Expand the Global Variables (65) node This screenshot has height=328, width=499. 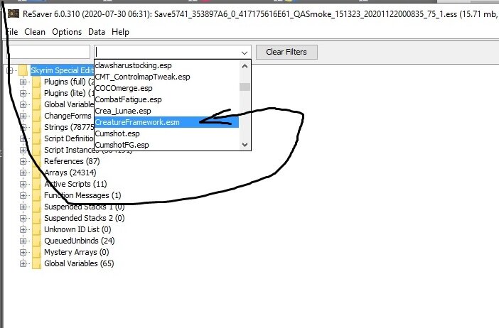click(x=23, y=264)
